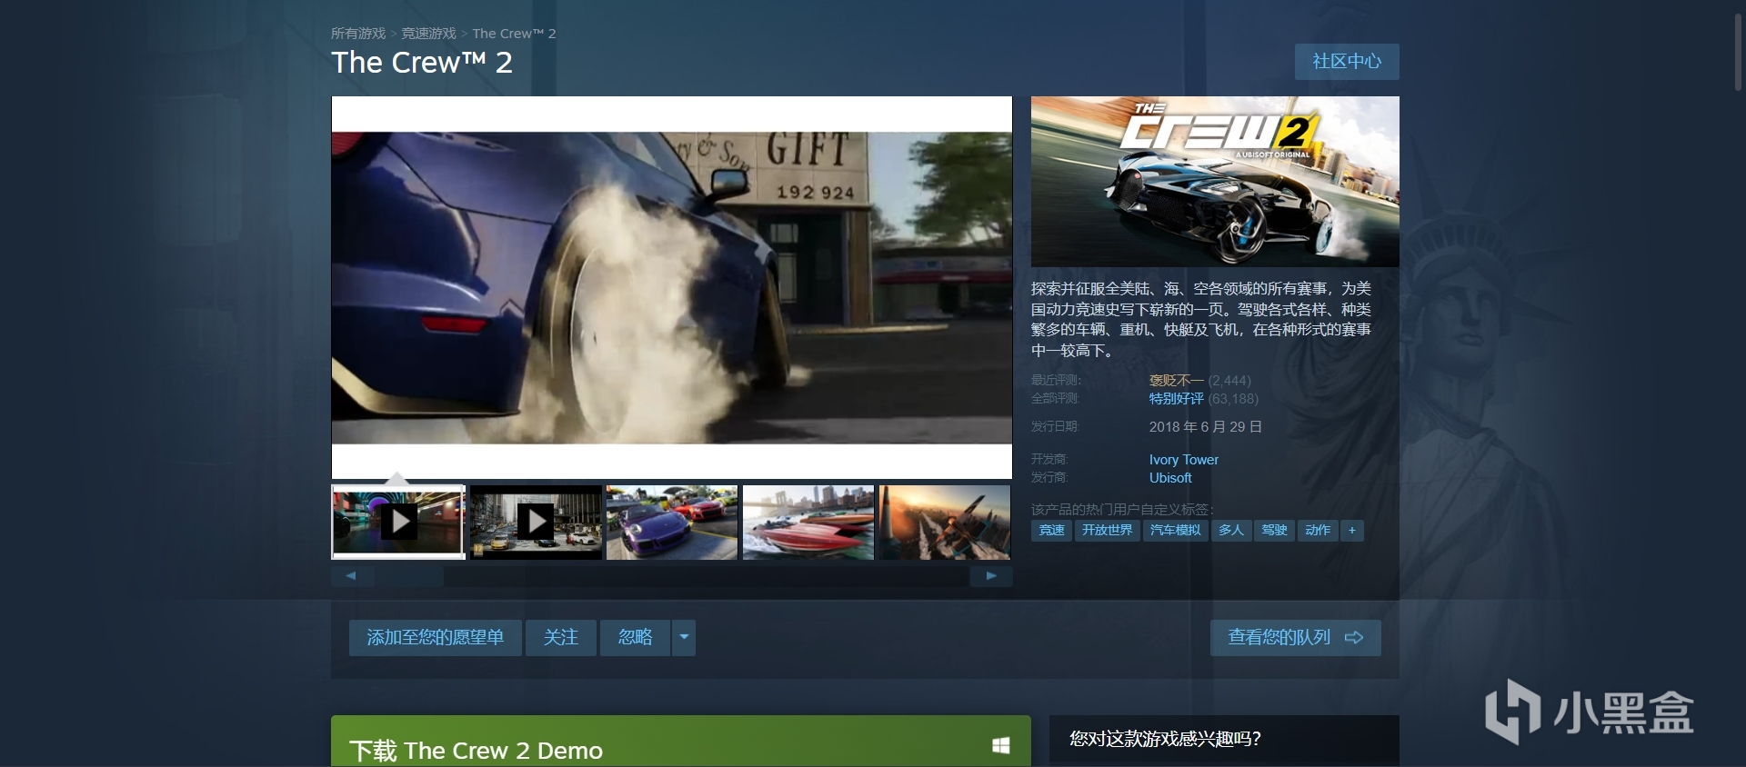Click the release date 2018 年 6 月 29 日
This screenshot has height=767, width=1746.
[1205, 427]
